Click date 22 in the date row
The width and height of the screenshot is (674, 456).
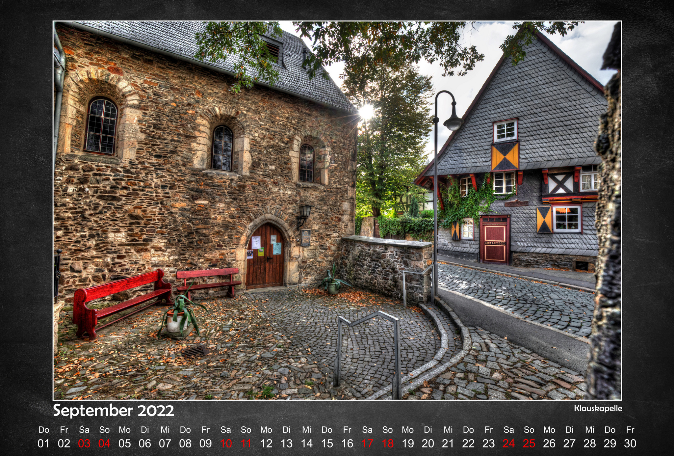468,443
